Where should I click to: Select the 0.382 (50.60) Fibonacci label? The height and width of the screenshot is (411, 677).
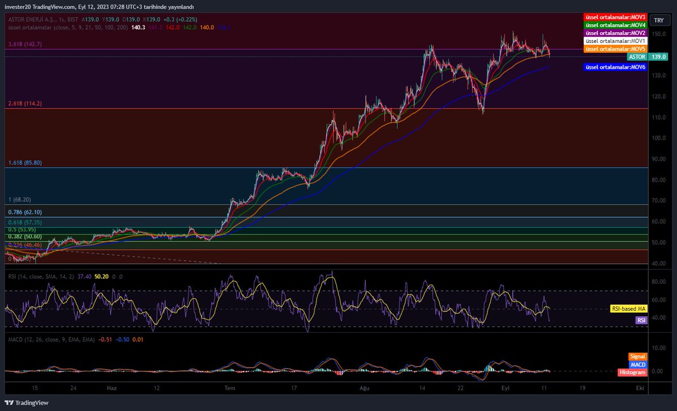point(25,236)
